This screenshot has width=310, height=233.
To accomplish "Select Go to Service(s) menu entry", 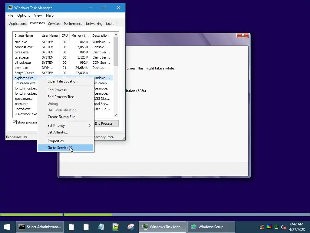I will point(65,148).
